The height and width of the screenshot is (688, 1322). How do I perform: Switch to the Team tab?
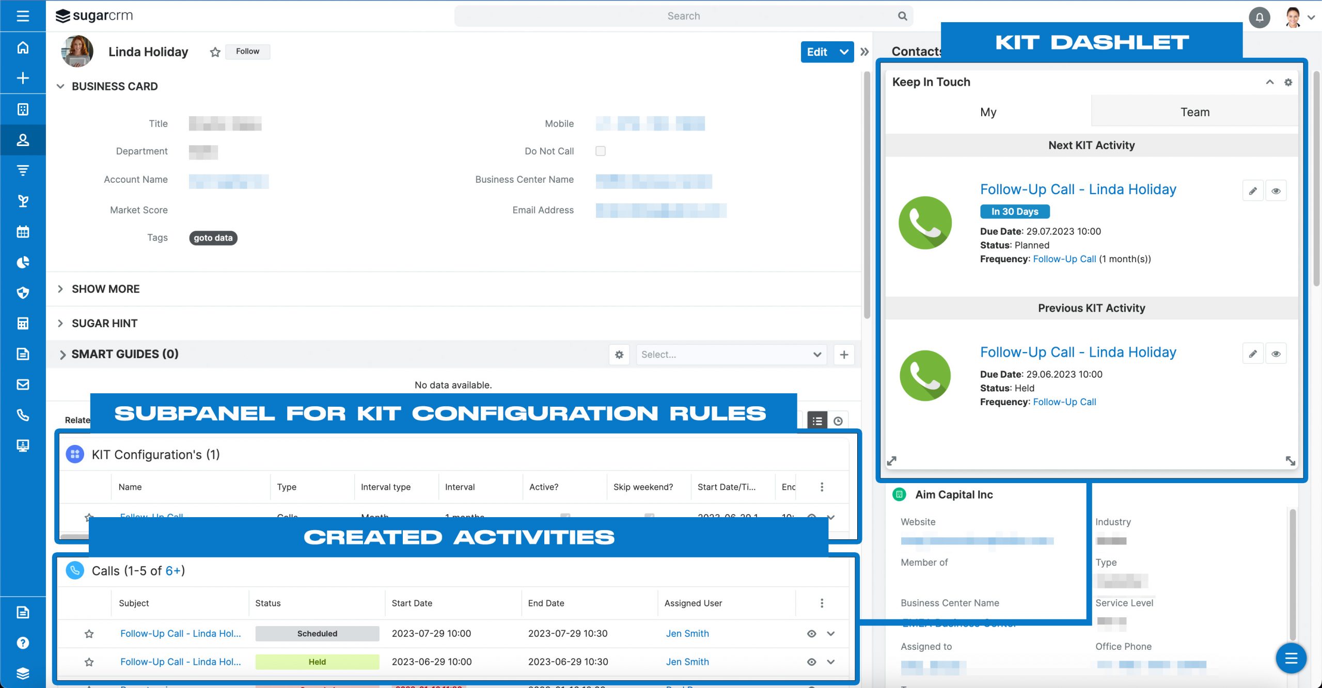pyautogui.click(x=1194, y=112)
